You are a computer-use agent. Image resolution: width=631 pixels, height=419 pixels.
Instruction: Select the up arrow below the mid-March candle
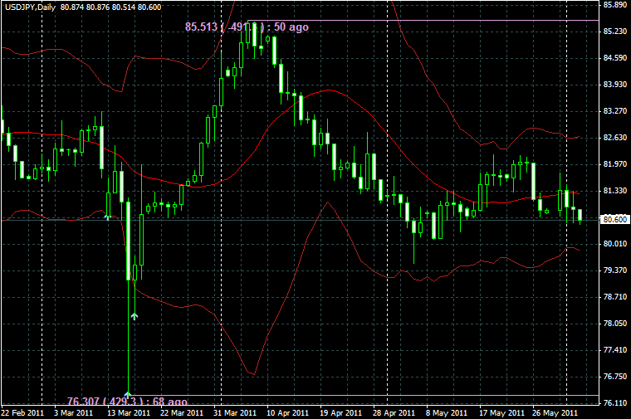pos(135,316)
